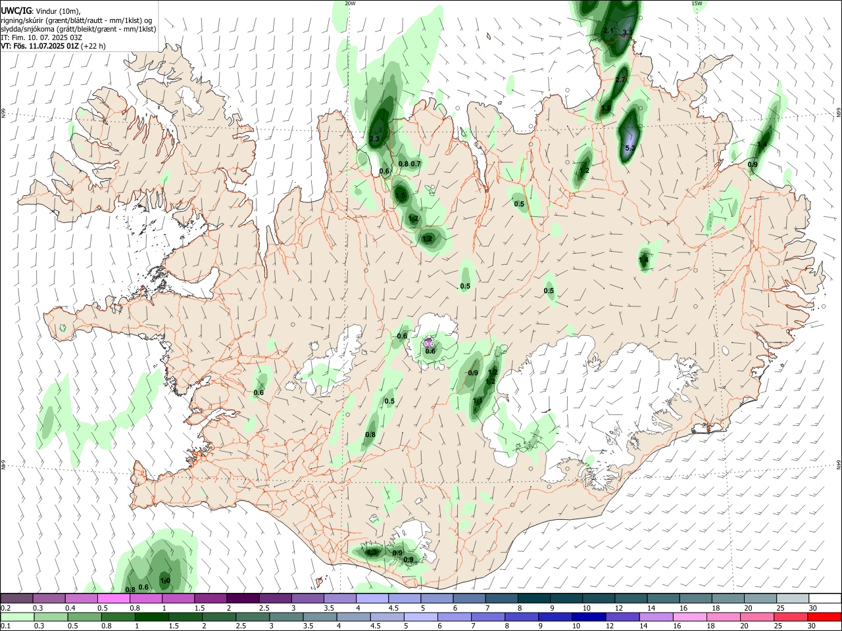This screenshot has height=631, width=842.
Task: Click the 3.3 precipitation label near top
Action: point(627,32)
